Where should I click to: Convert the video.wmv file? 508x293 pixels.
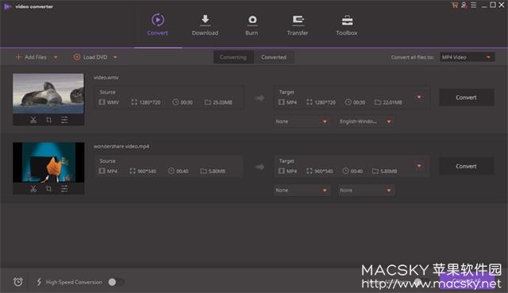click(x=466, y=97)
